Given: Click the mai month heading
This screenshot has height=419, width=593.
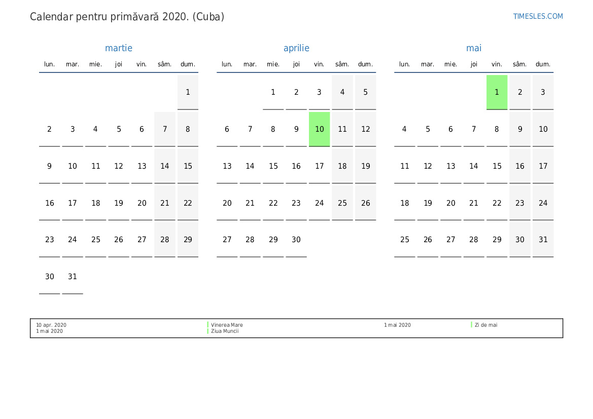Looking at the screenshot, I should point(473,48).
